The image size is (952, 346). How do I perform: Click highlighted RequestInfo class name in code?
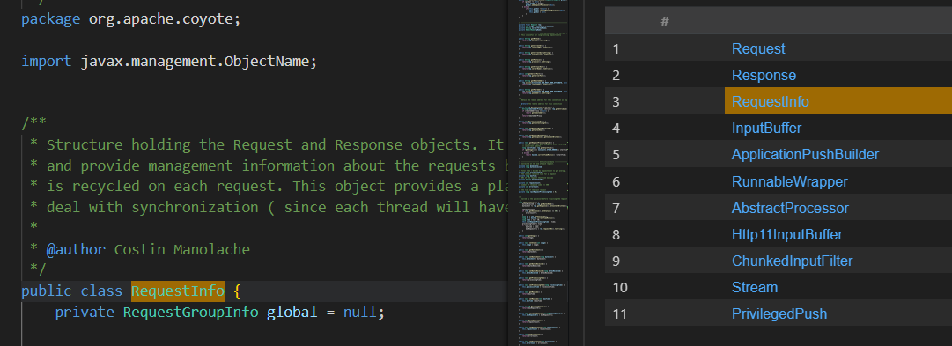coord(178,291)
